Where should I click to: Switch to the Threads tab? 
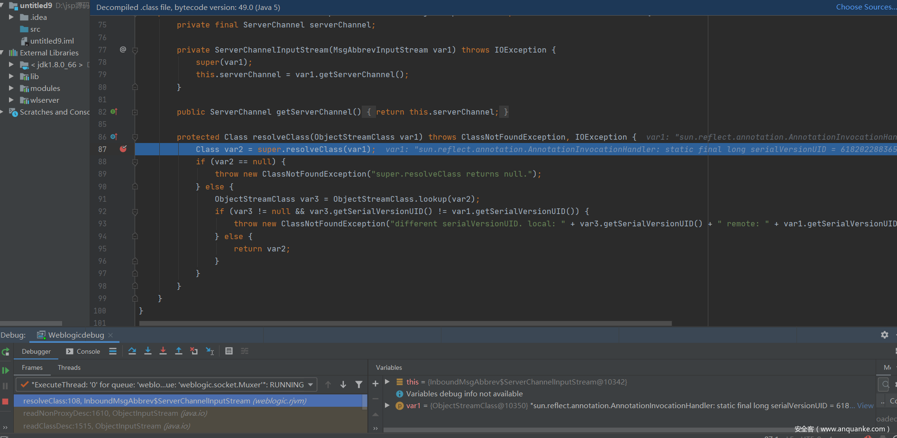[x=69, y=367]
